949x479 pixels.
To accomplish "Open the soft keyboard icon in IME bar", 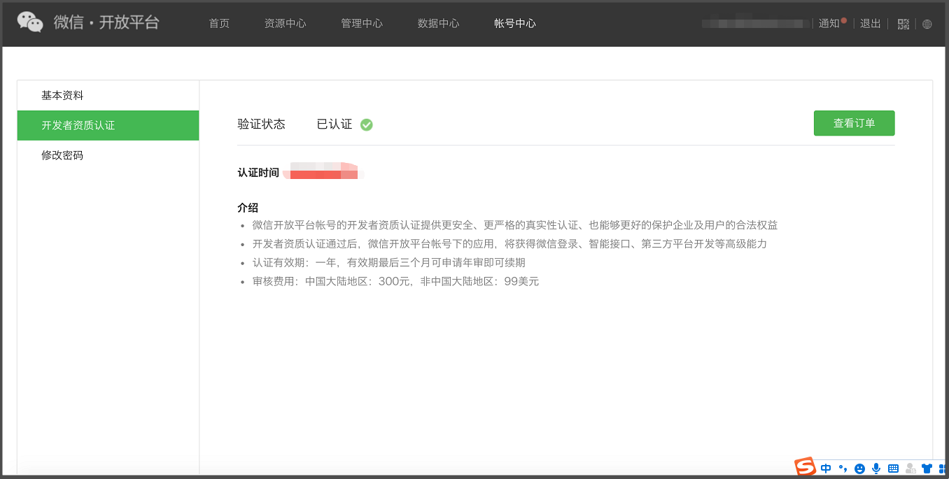I will [x=893, y=469].
